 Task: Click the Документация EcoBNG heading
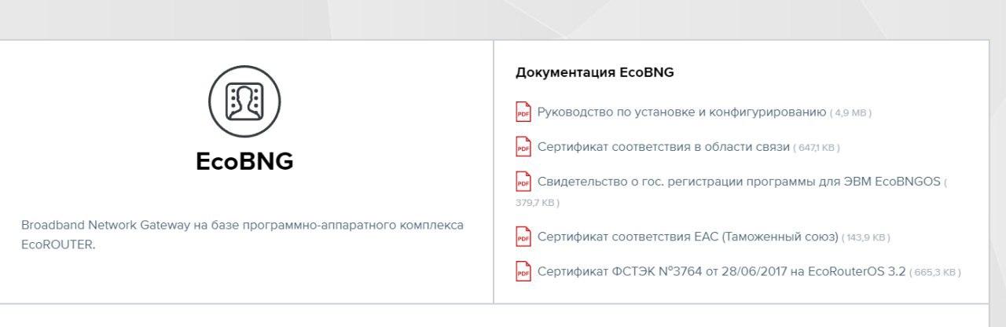[x=595, y=72]
